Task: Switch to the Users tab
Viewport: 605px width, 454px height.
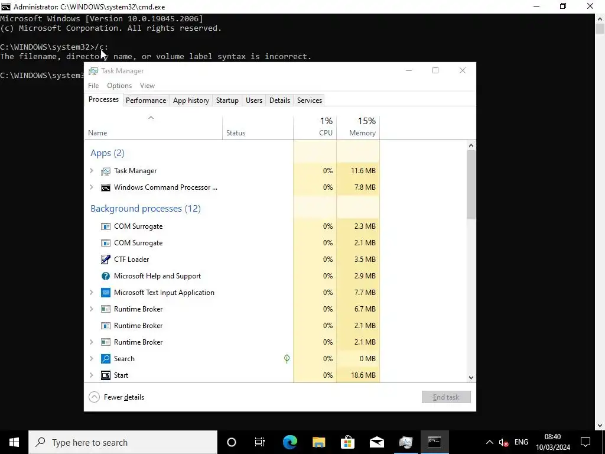Action: (x=254, y=100)
